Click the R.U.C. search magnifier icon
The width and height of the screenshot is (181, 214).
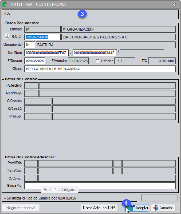pyautogui.click(x=6, y=36)
